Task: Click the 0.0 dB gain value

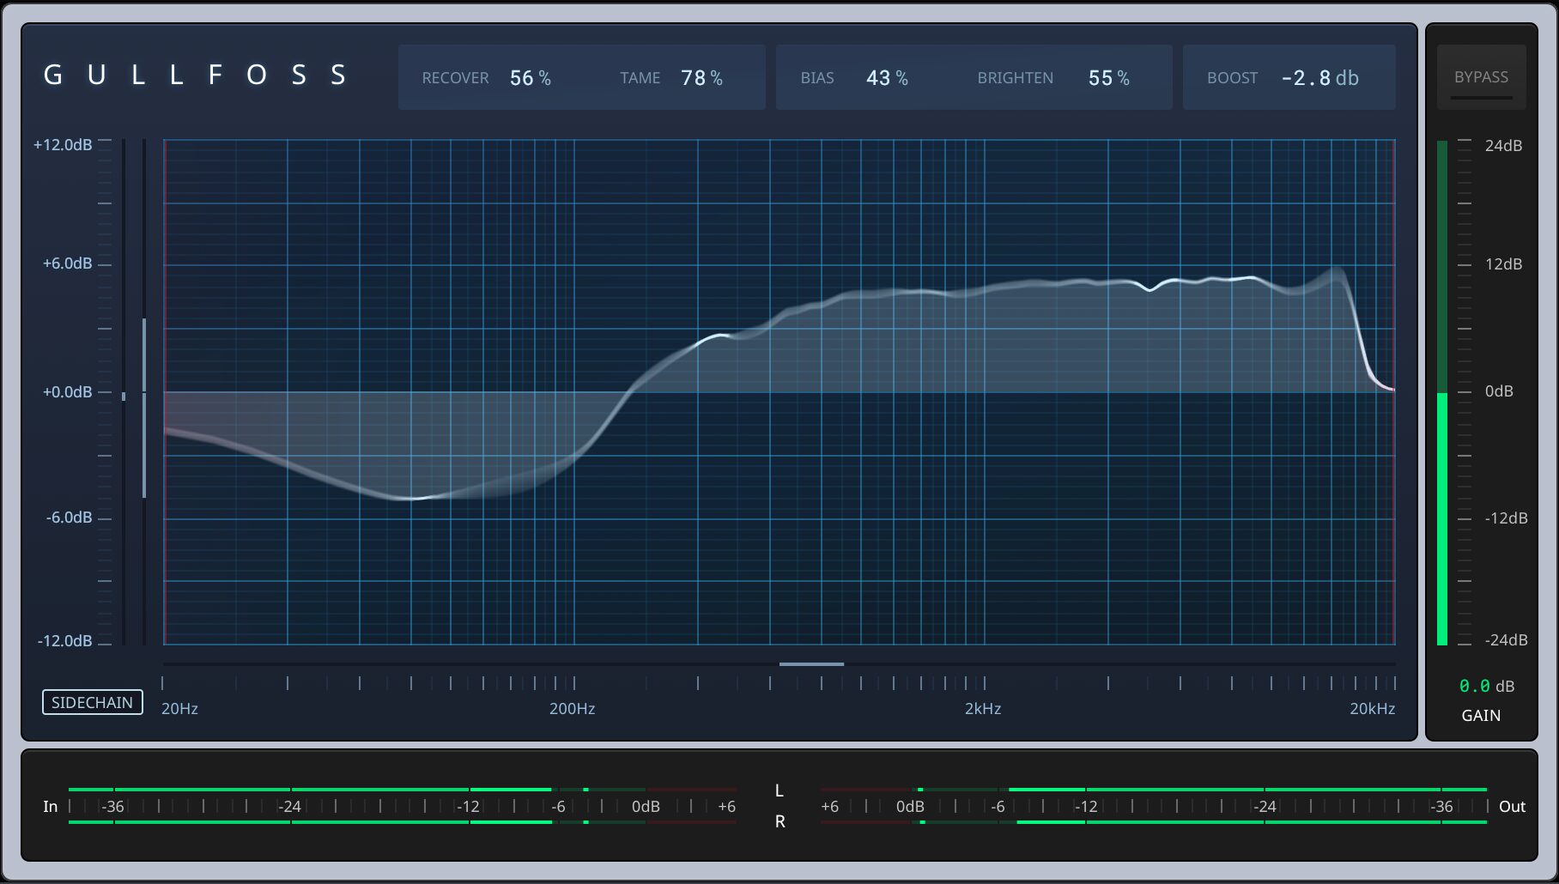Action: (1486, 686)
